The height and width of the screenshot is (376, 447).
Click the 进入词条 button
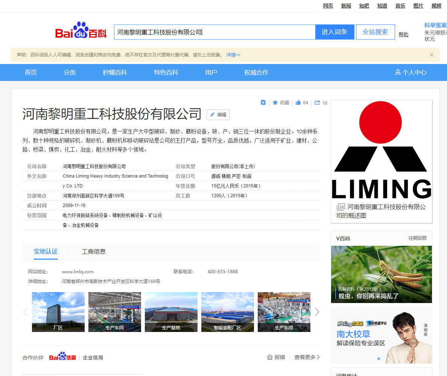point(334,32)
